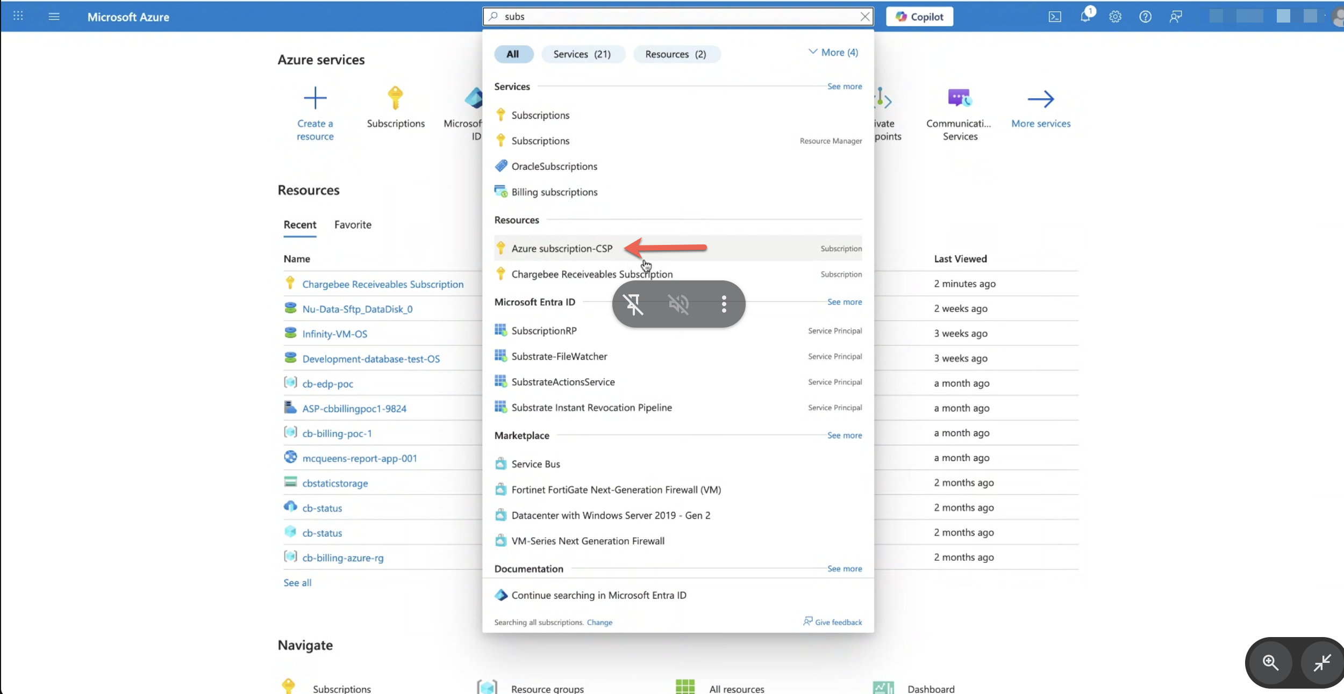
Task: Click the Create a resource plus icon
Action: [x=315, y=98]
